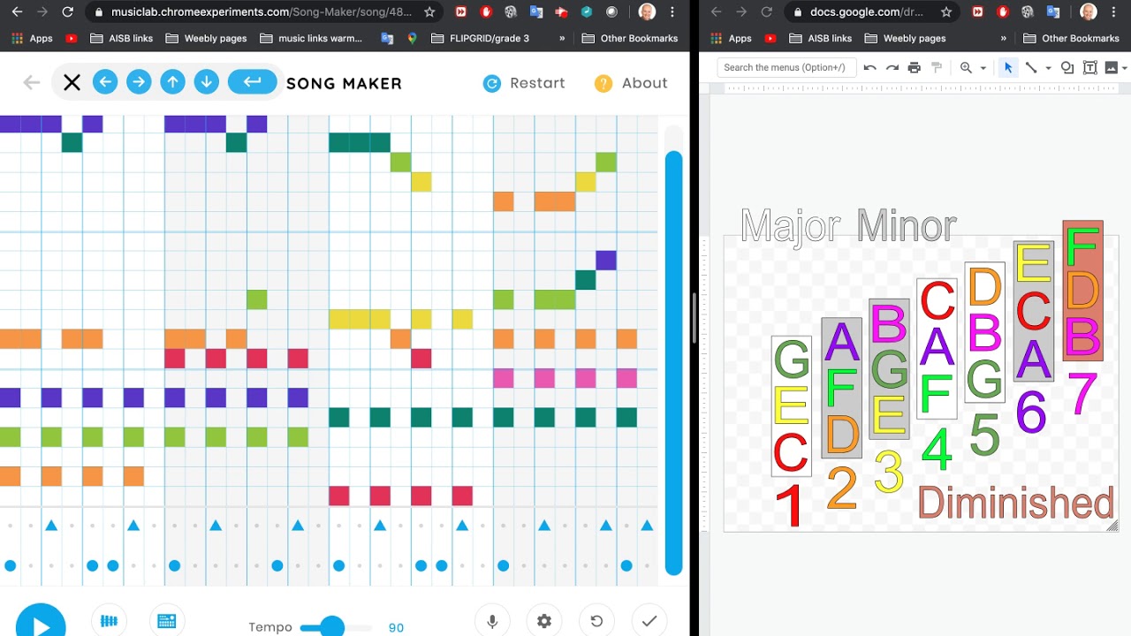Reload the Song Maker browser tab

[x=67, y=12]
